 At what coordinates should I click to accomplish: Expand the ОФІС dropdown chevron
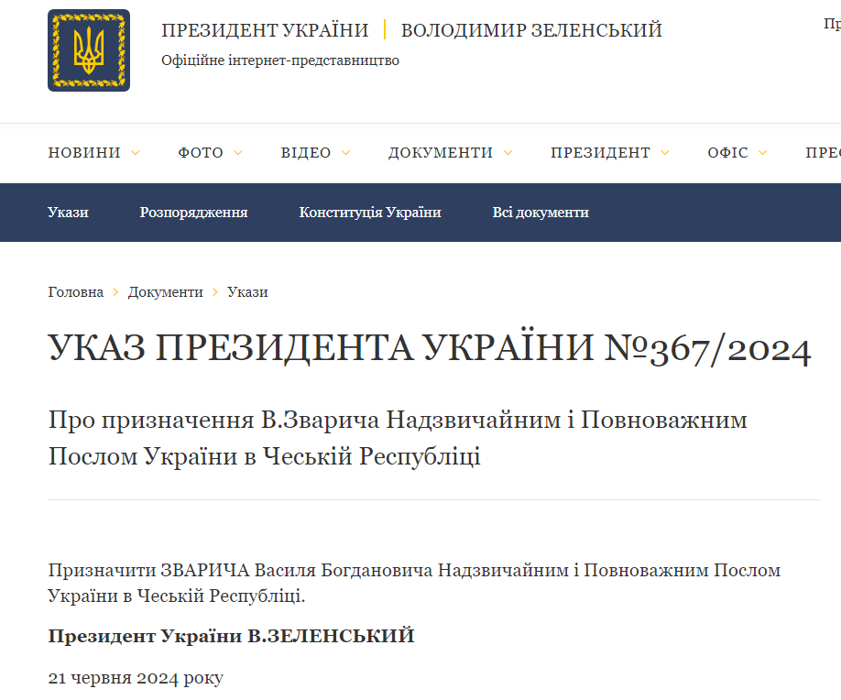pyautogui.click(x=764, y=153)
